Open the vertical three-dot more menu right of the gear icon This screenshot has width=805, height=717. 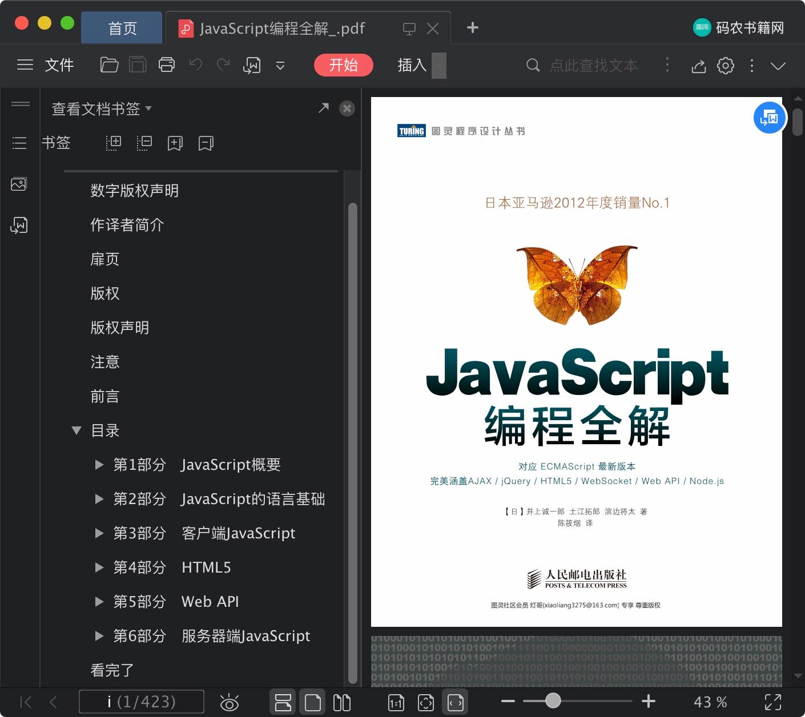click(x=752, y=66)
